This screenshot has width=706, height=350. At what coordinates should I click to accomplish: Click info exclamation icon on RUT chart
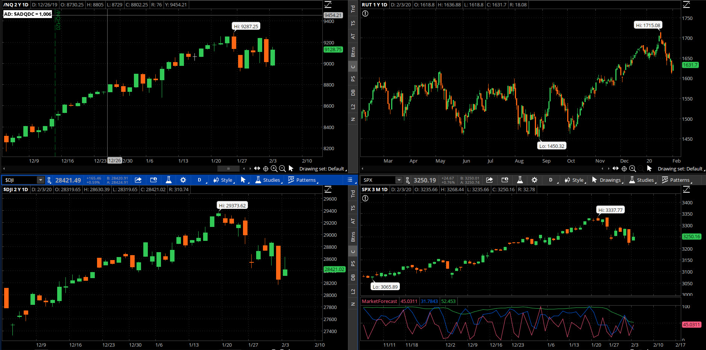tap(365, 14)
